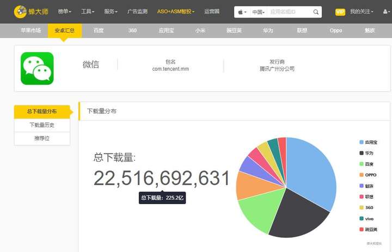Expand the 我的关注 dropdown

pyautogui.click(x=362, y=11)
